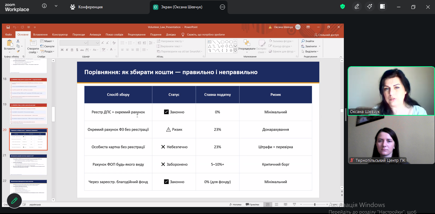Viewport: 435px width, 214px height.
Task: Click the Cut scissors icon
Action: (18, 41)
